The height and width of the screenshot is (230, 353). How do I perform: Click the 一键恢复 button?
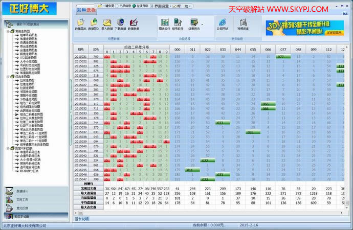coord(106,6)
